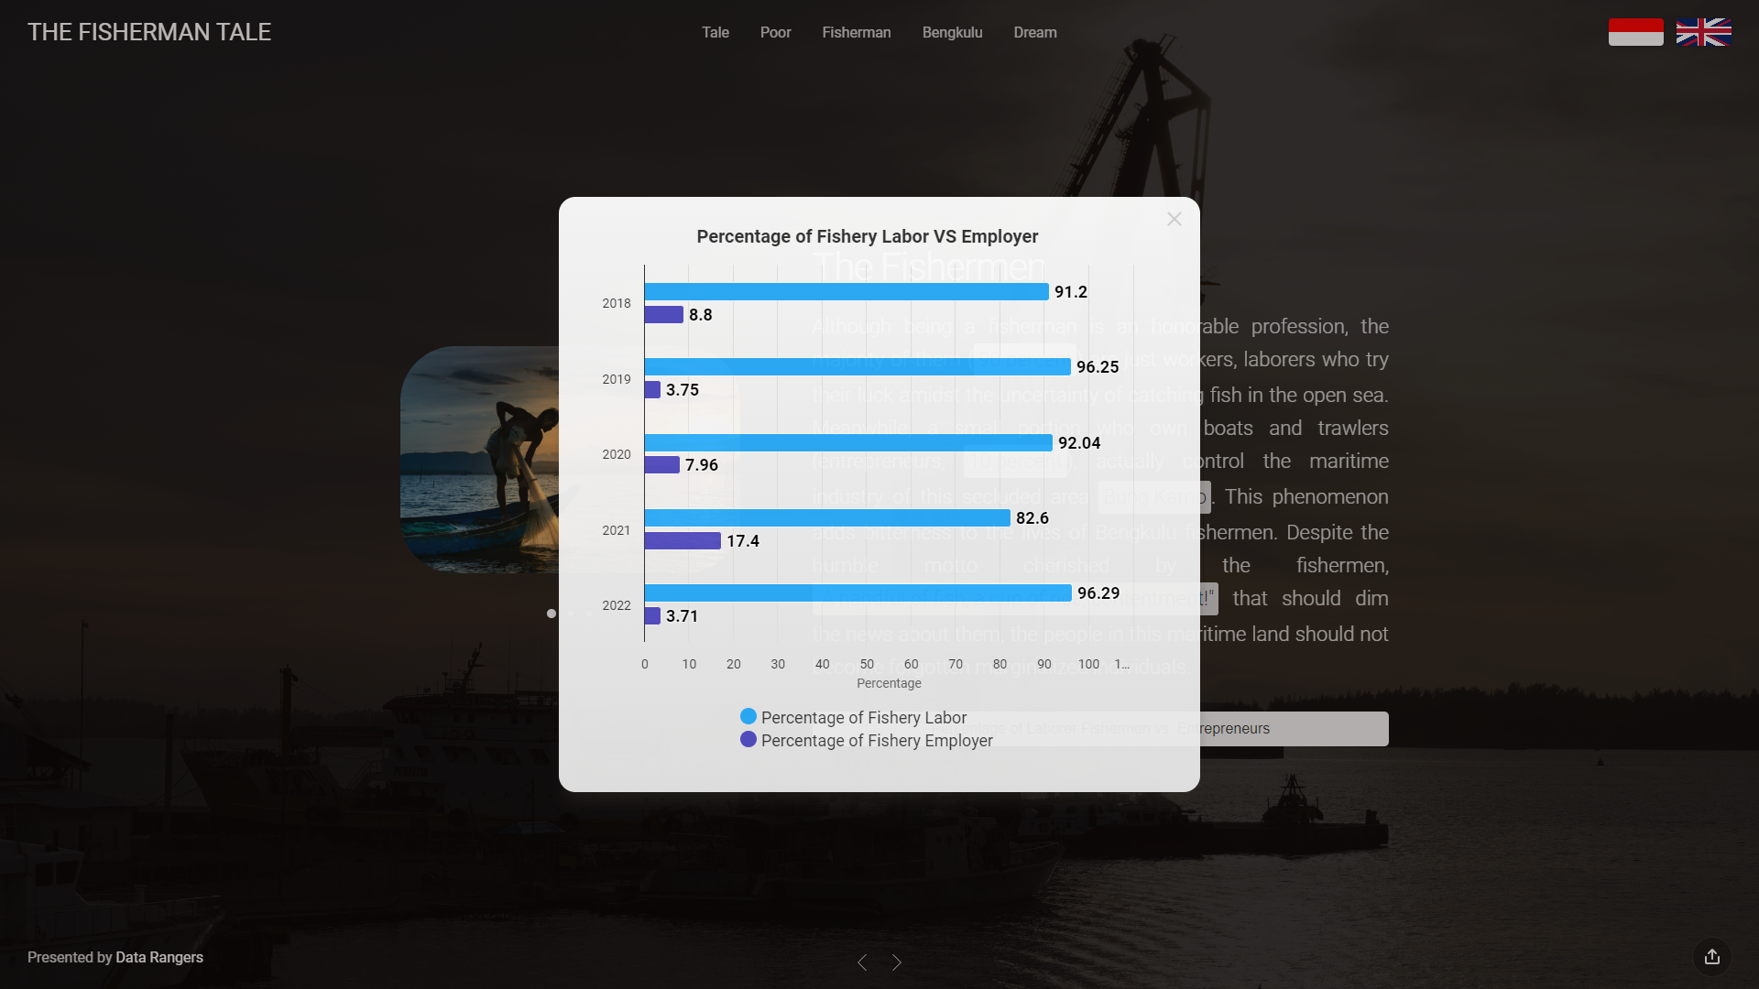
Task: Navigate to the Dream section
Action: (x=1034, y=32)
